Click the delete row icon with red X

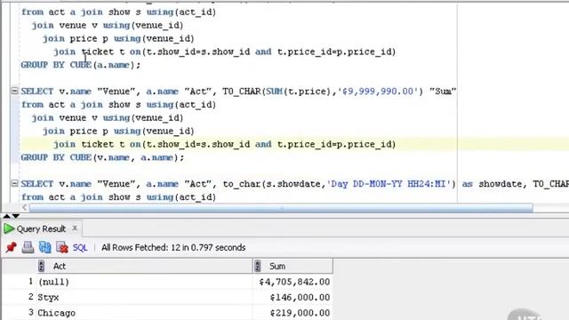[62, 247]
